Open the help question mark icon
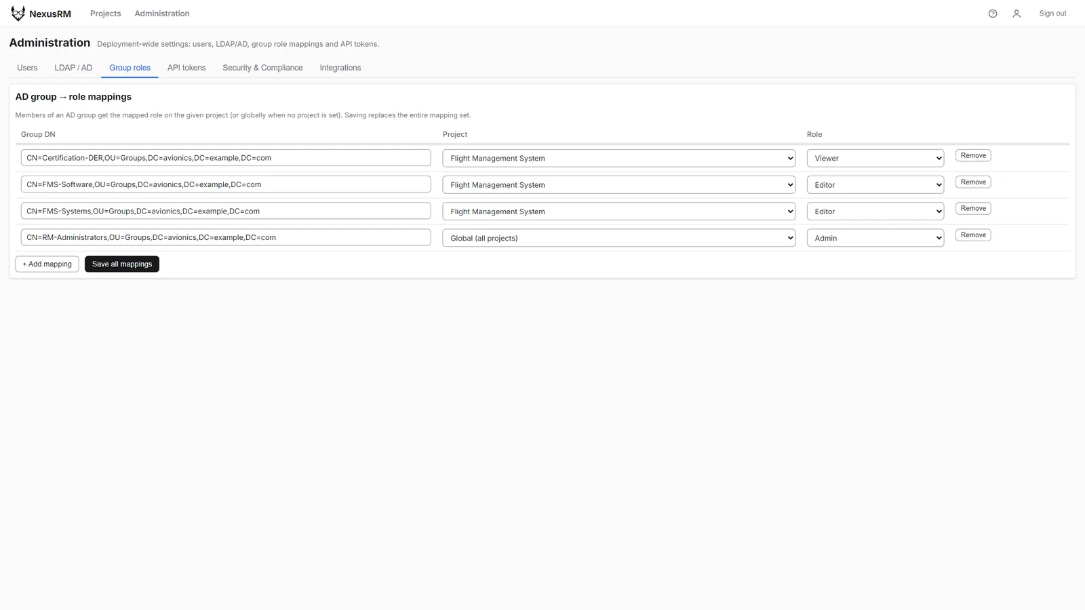1085x610 pixels. pyautogui.click(x=993, y=14)
